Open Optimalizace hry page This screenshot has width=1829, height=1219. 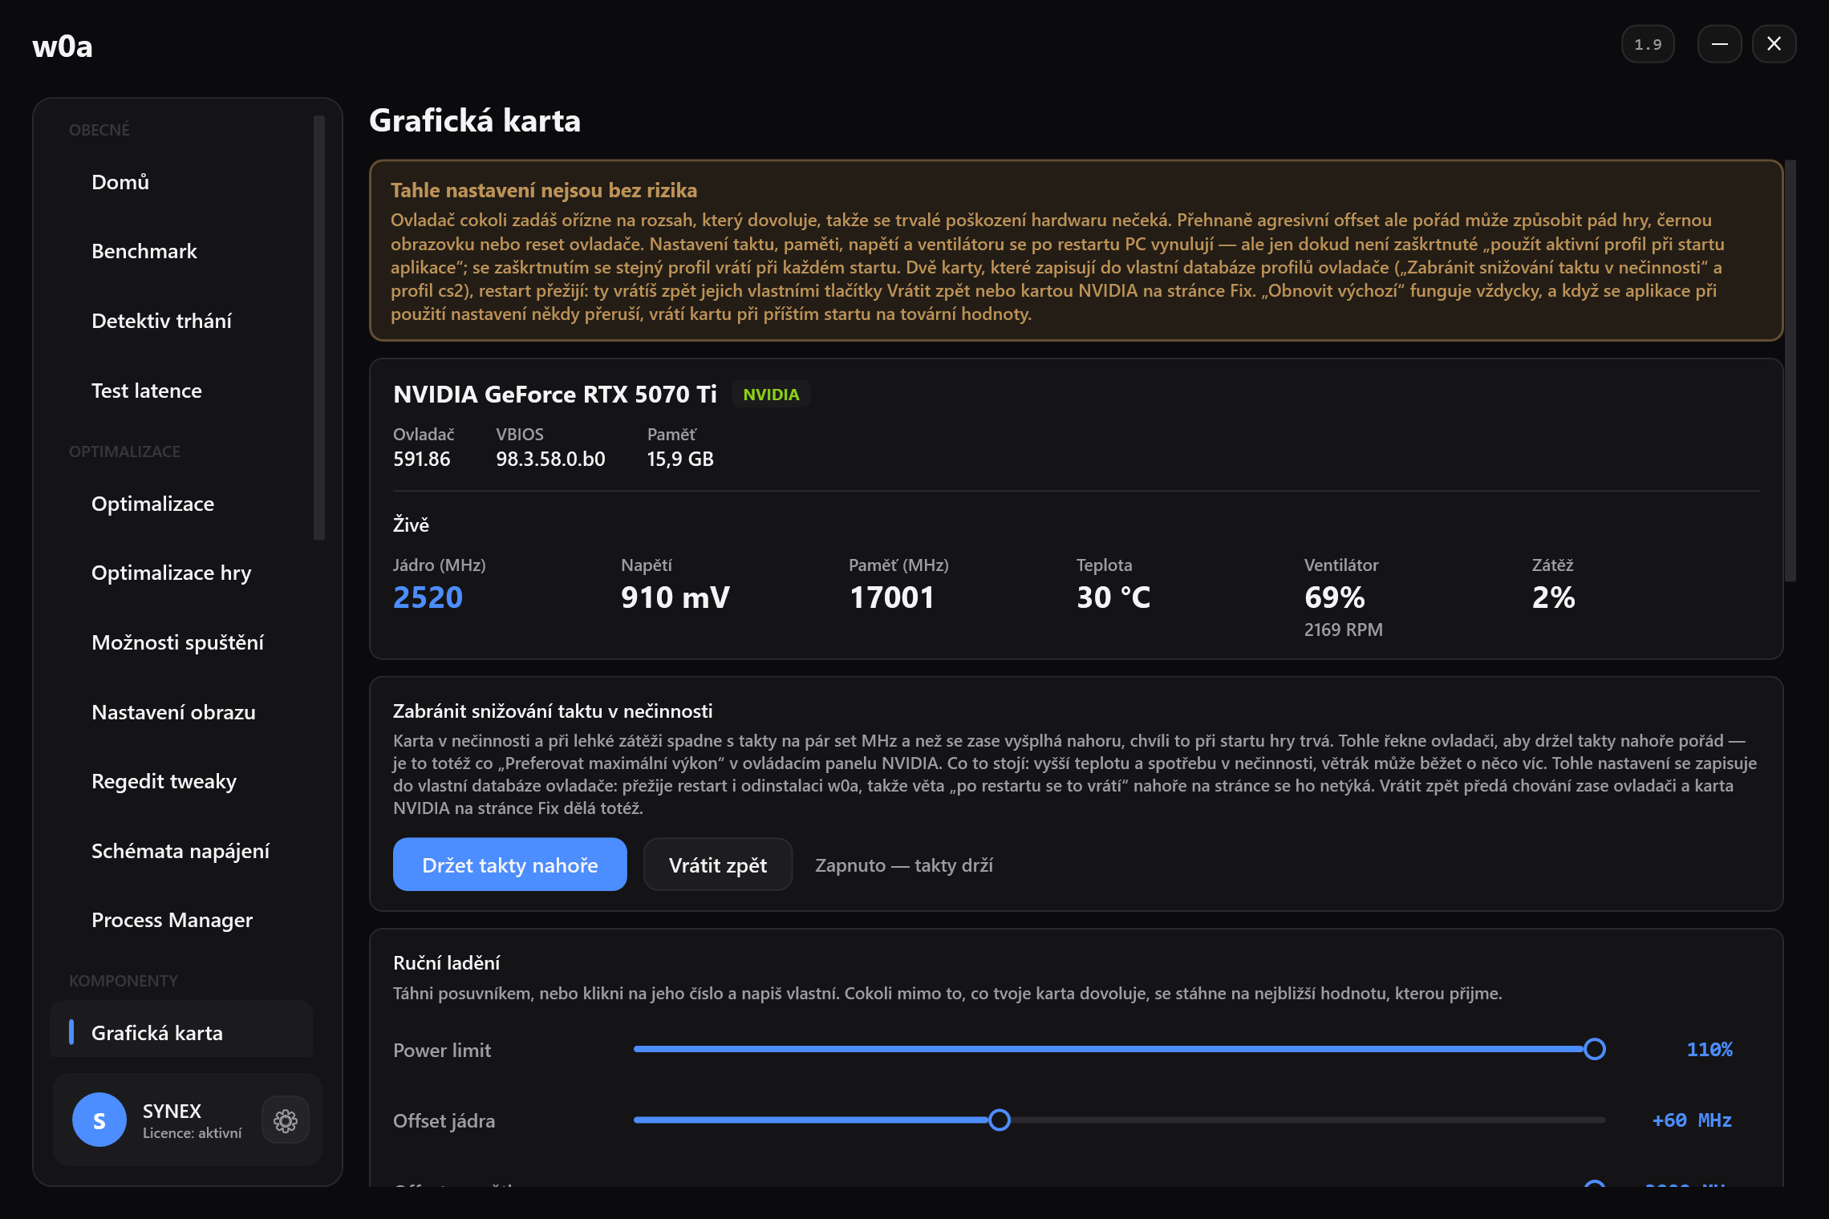pyautogui.click(x=181, y=573)
